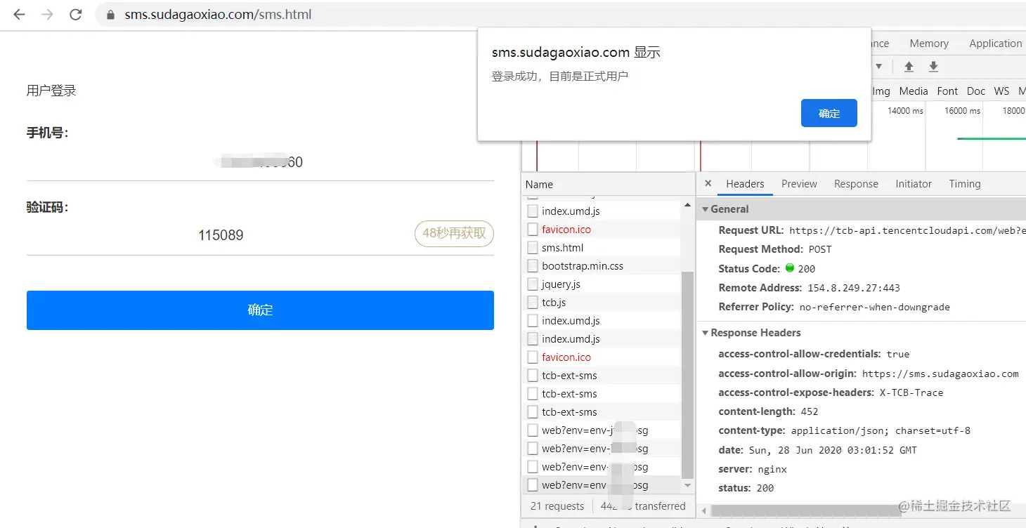Click the export HAR download arrow icon
1026x528 pixels.
(933, 67)
